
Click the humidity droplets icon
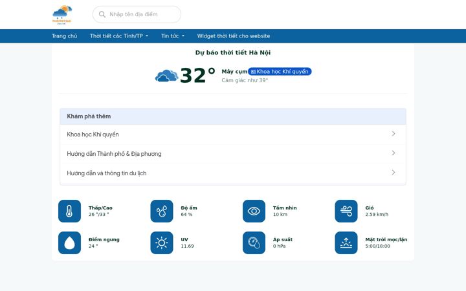click(x=162, y=211)
